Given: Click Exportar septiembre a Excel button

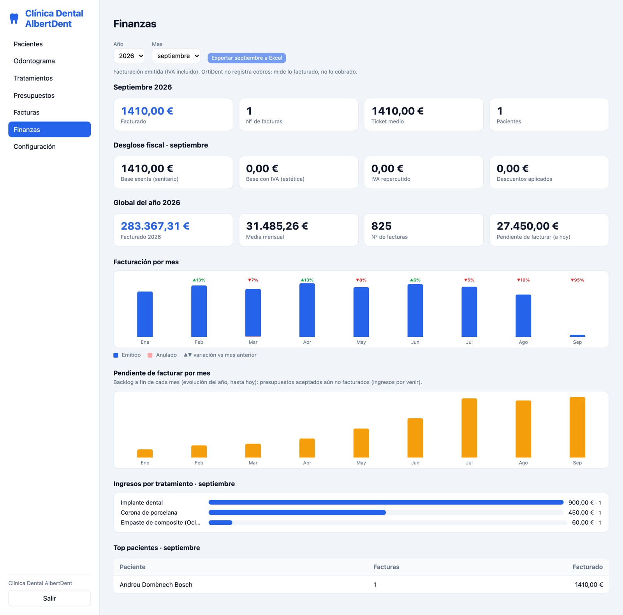Looking at the screenshot, I should coord(247,58).
